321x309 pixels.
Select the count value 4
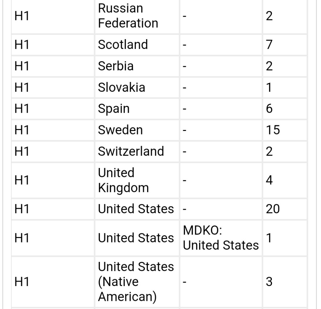[269, 180]
